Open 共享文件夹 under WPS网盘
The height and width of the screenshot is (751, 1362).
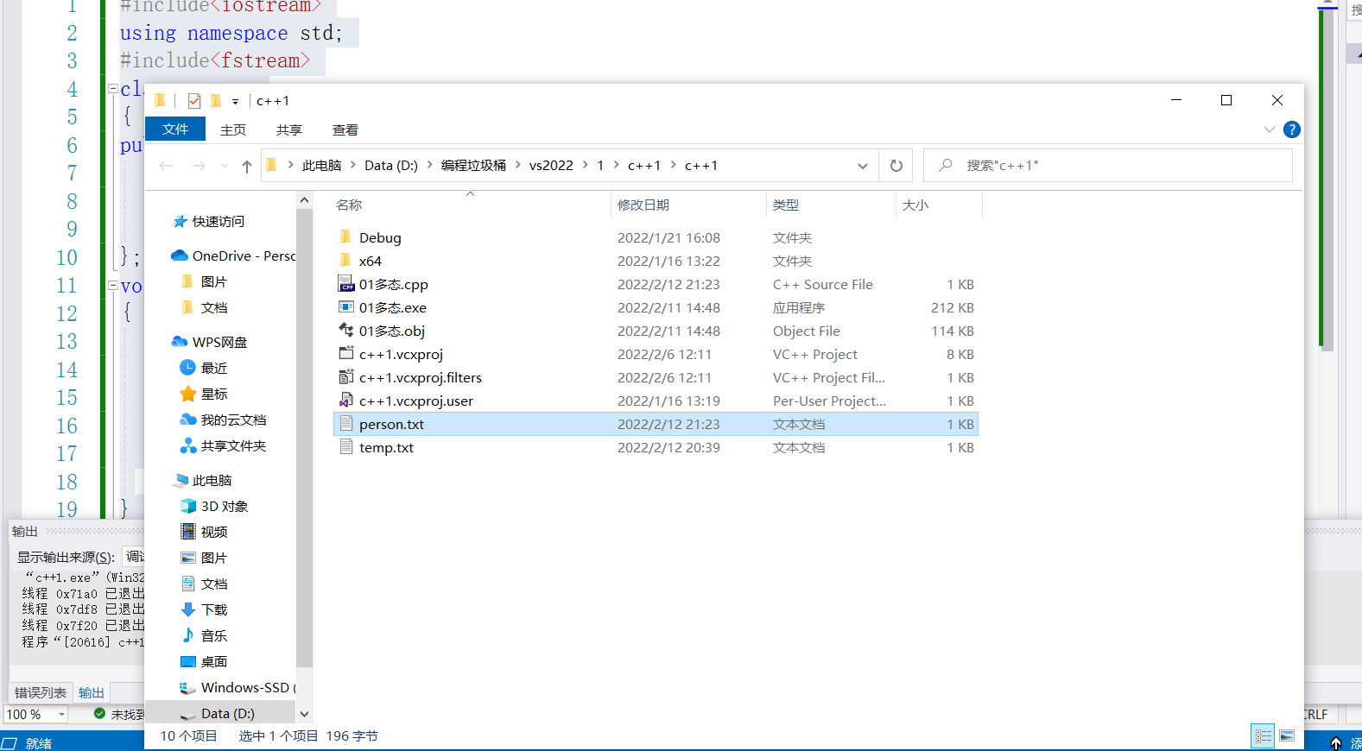[x=233, y=445]
